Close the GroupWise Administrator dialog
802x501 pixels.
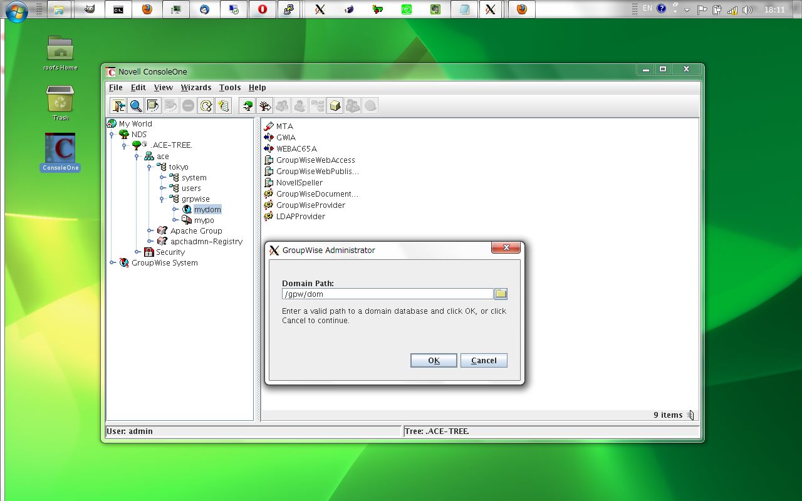506,247
